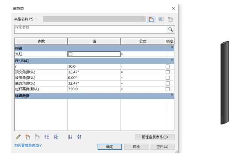Click the Delete Type icon

pos(170,19)
